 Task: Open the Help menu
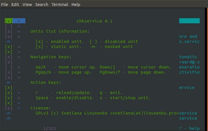pos(76,4)
